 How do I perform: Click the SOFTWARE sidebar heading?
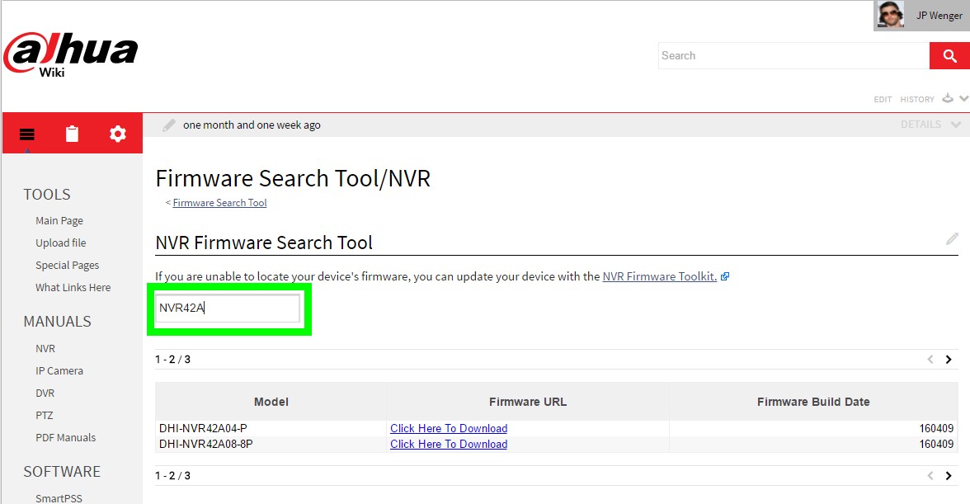click(x=62, y=472)
